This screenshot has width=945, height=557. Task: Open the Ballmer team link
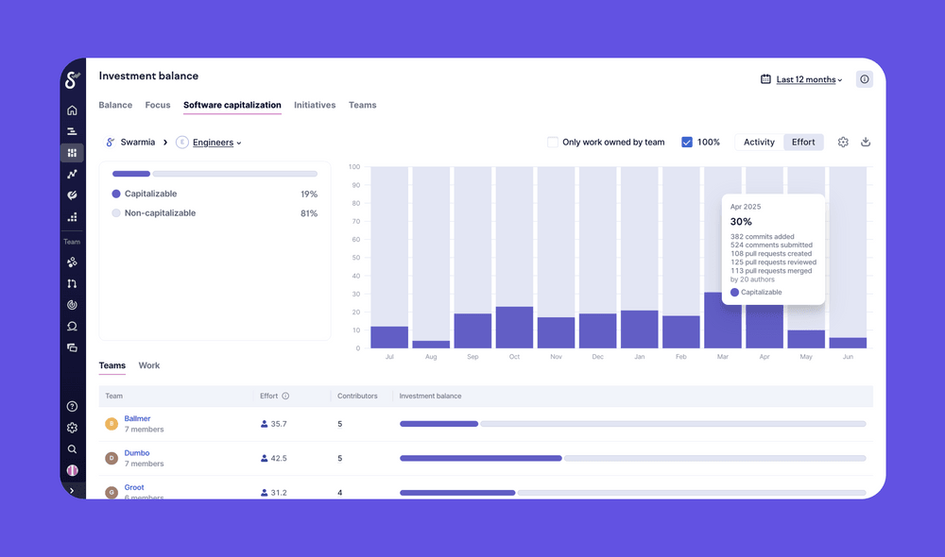click(137, 418)
